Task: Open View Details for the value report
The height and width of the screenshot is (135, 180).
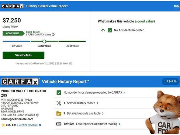Action: [x=24, y=55]
